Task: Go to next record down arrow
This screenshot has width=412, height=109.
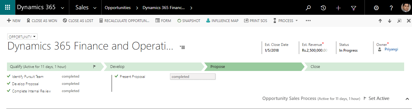Action: (390, 21)
